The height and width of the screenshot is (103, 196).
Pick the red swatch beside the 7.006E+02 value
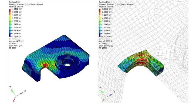coord(100,10)
